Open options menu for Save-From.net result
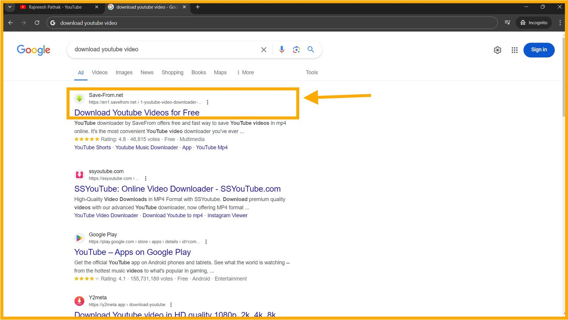This screenshot has width=568, height=320. 207,102
